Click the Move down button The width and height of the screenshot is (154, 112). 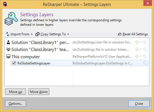pyautogui.click(x=39, y=92)
